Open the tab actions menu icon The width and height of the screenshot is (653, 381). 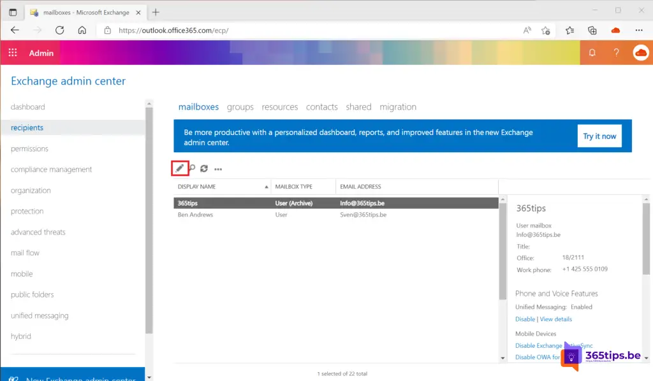[13, 12]
